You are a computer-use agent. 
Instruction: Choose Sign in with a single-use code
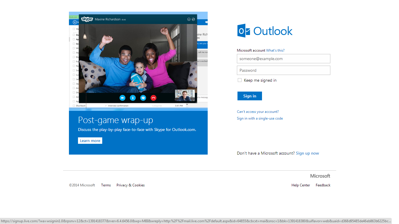(x=260, y=118)
